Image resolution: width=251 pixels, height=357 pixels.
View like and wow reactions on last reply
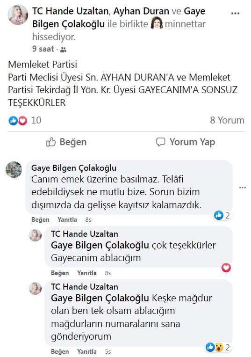[x=218, y=347]
